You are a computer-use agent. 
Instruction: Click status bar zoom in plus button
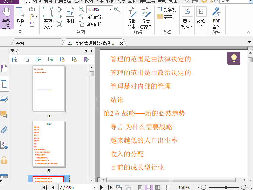coord(244,187)
